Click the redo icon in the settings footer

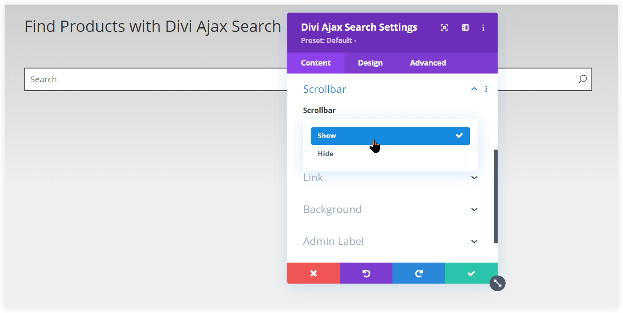click(419, 273)
